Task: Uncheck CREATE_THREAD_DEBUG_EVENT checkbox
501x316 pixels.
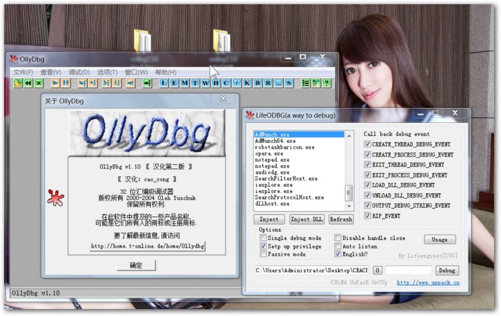Action: (368, 144)
